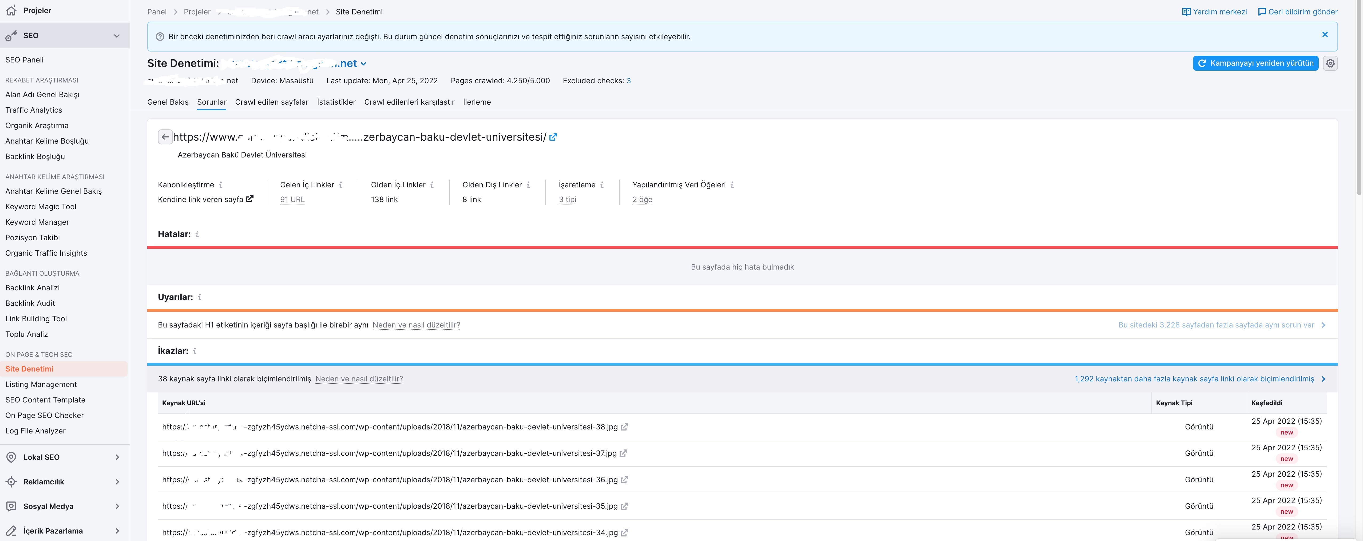Open Backlink Audit in sidebar

(x=30, y=303)
